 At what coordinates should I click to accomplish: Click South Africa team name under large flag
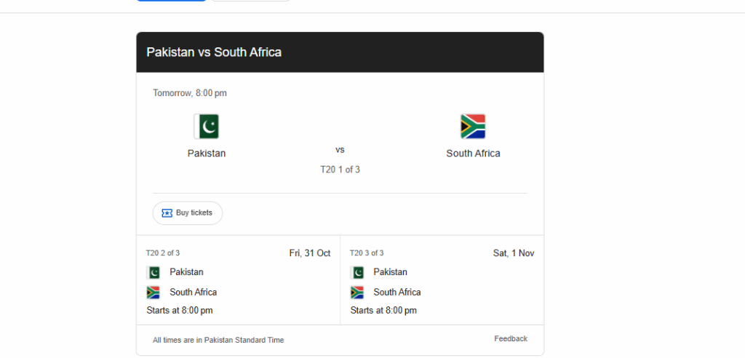pyautogui.click(x=473, y=154)
